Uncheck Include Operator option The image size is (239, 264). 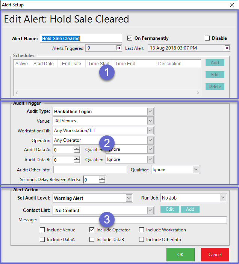coord(92,230)
